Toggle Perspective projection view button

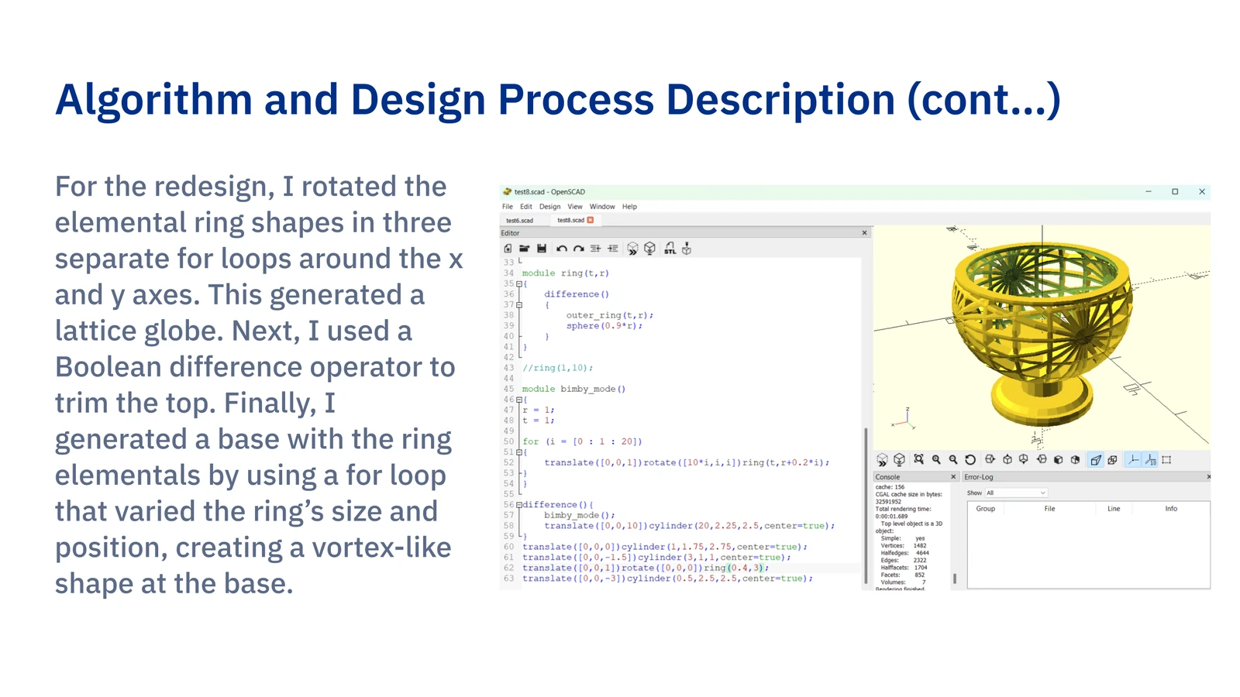point(1096,460)
